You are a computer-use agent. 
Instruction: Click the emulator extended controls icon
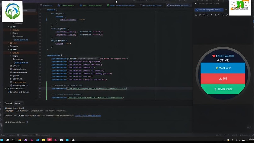point(223,15)
